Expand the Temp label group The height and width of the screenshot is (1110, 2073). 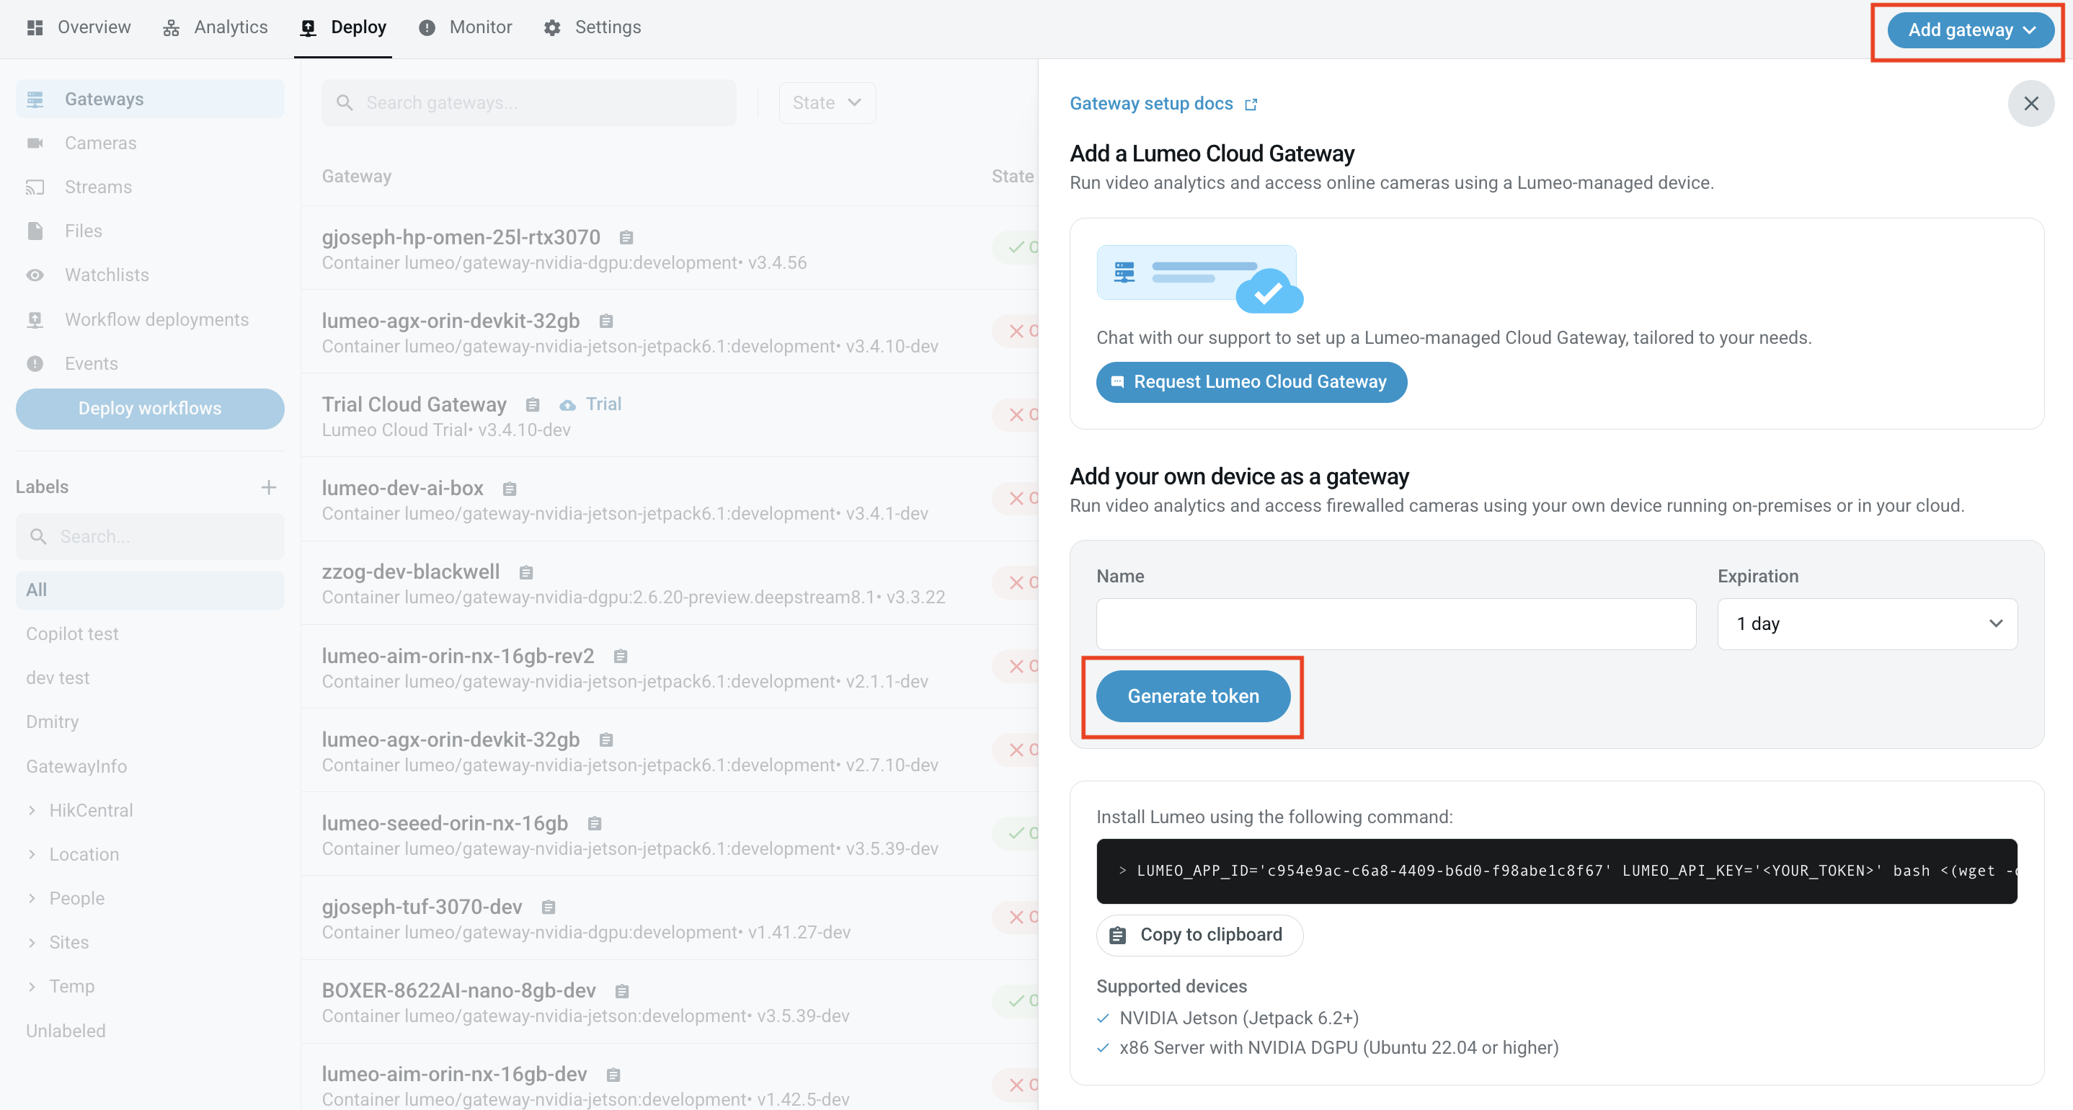pos(32,986)
